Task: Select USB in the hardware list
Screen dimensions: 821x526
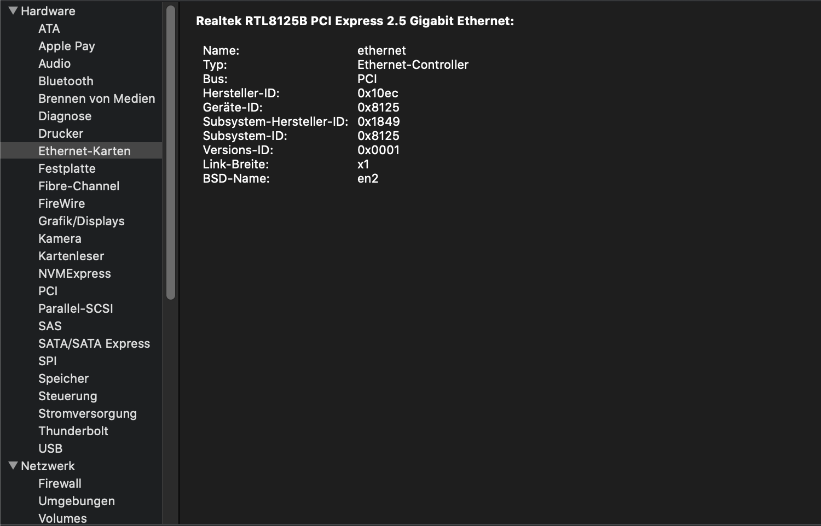Action: pos(50,448)
